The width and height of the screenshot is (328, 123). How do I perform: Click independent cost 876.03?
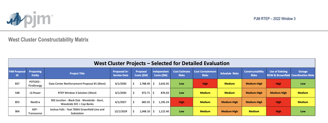(161, 93)
